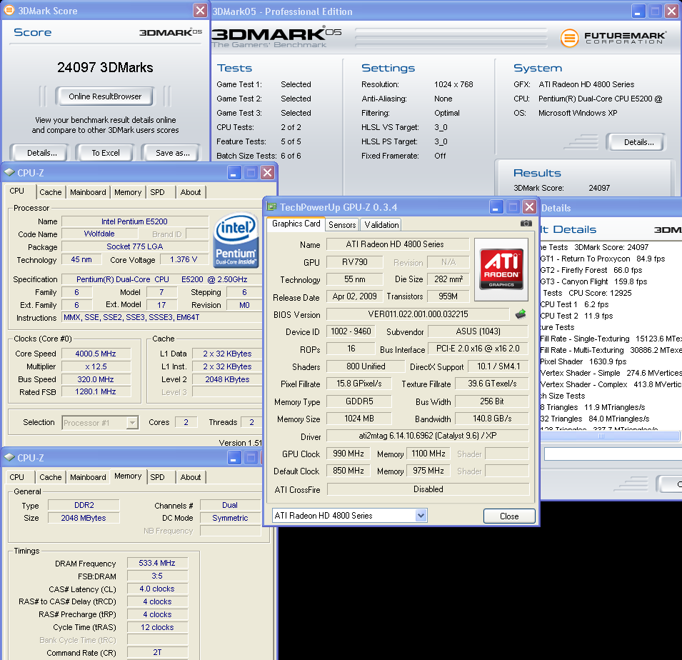682x660 pixels.
Task: Switch to the Validation tab in GPU-Z
Action: (381, 224)
